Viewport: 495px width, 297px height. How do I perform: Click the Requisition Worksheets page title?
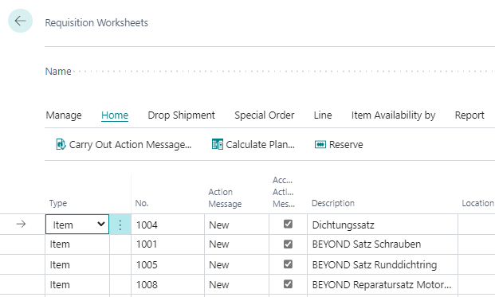96,23
